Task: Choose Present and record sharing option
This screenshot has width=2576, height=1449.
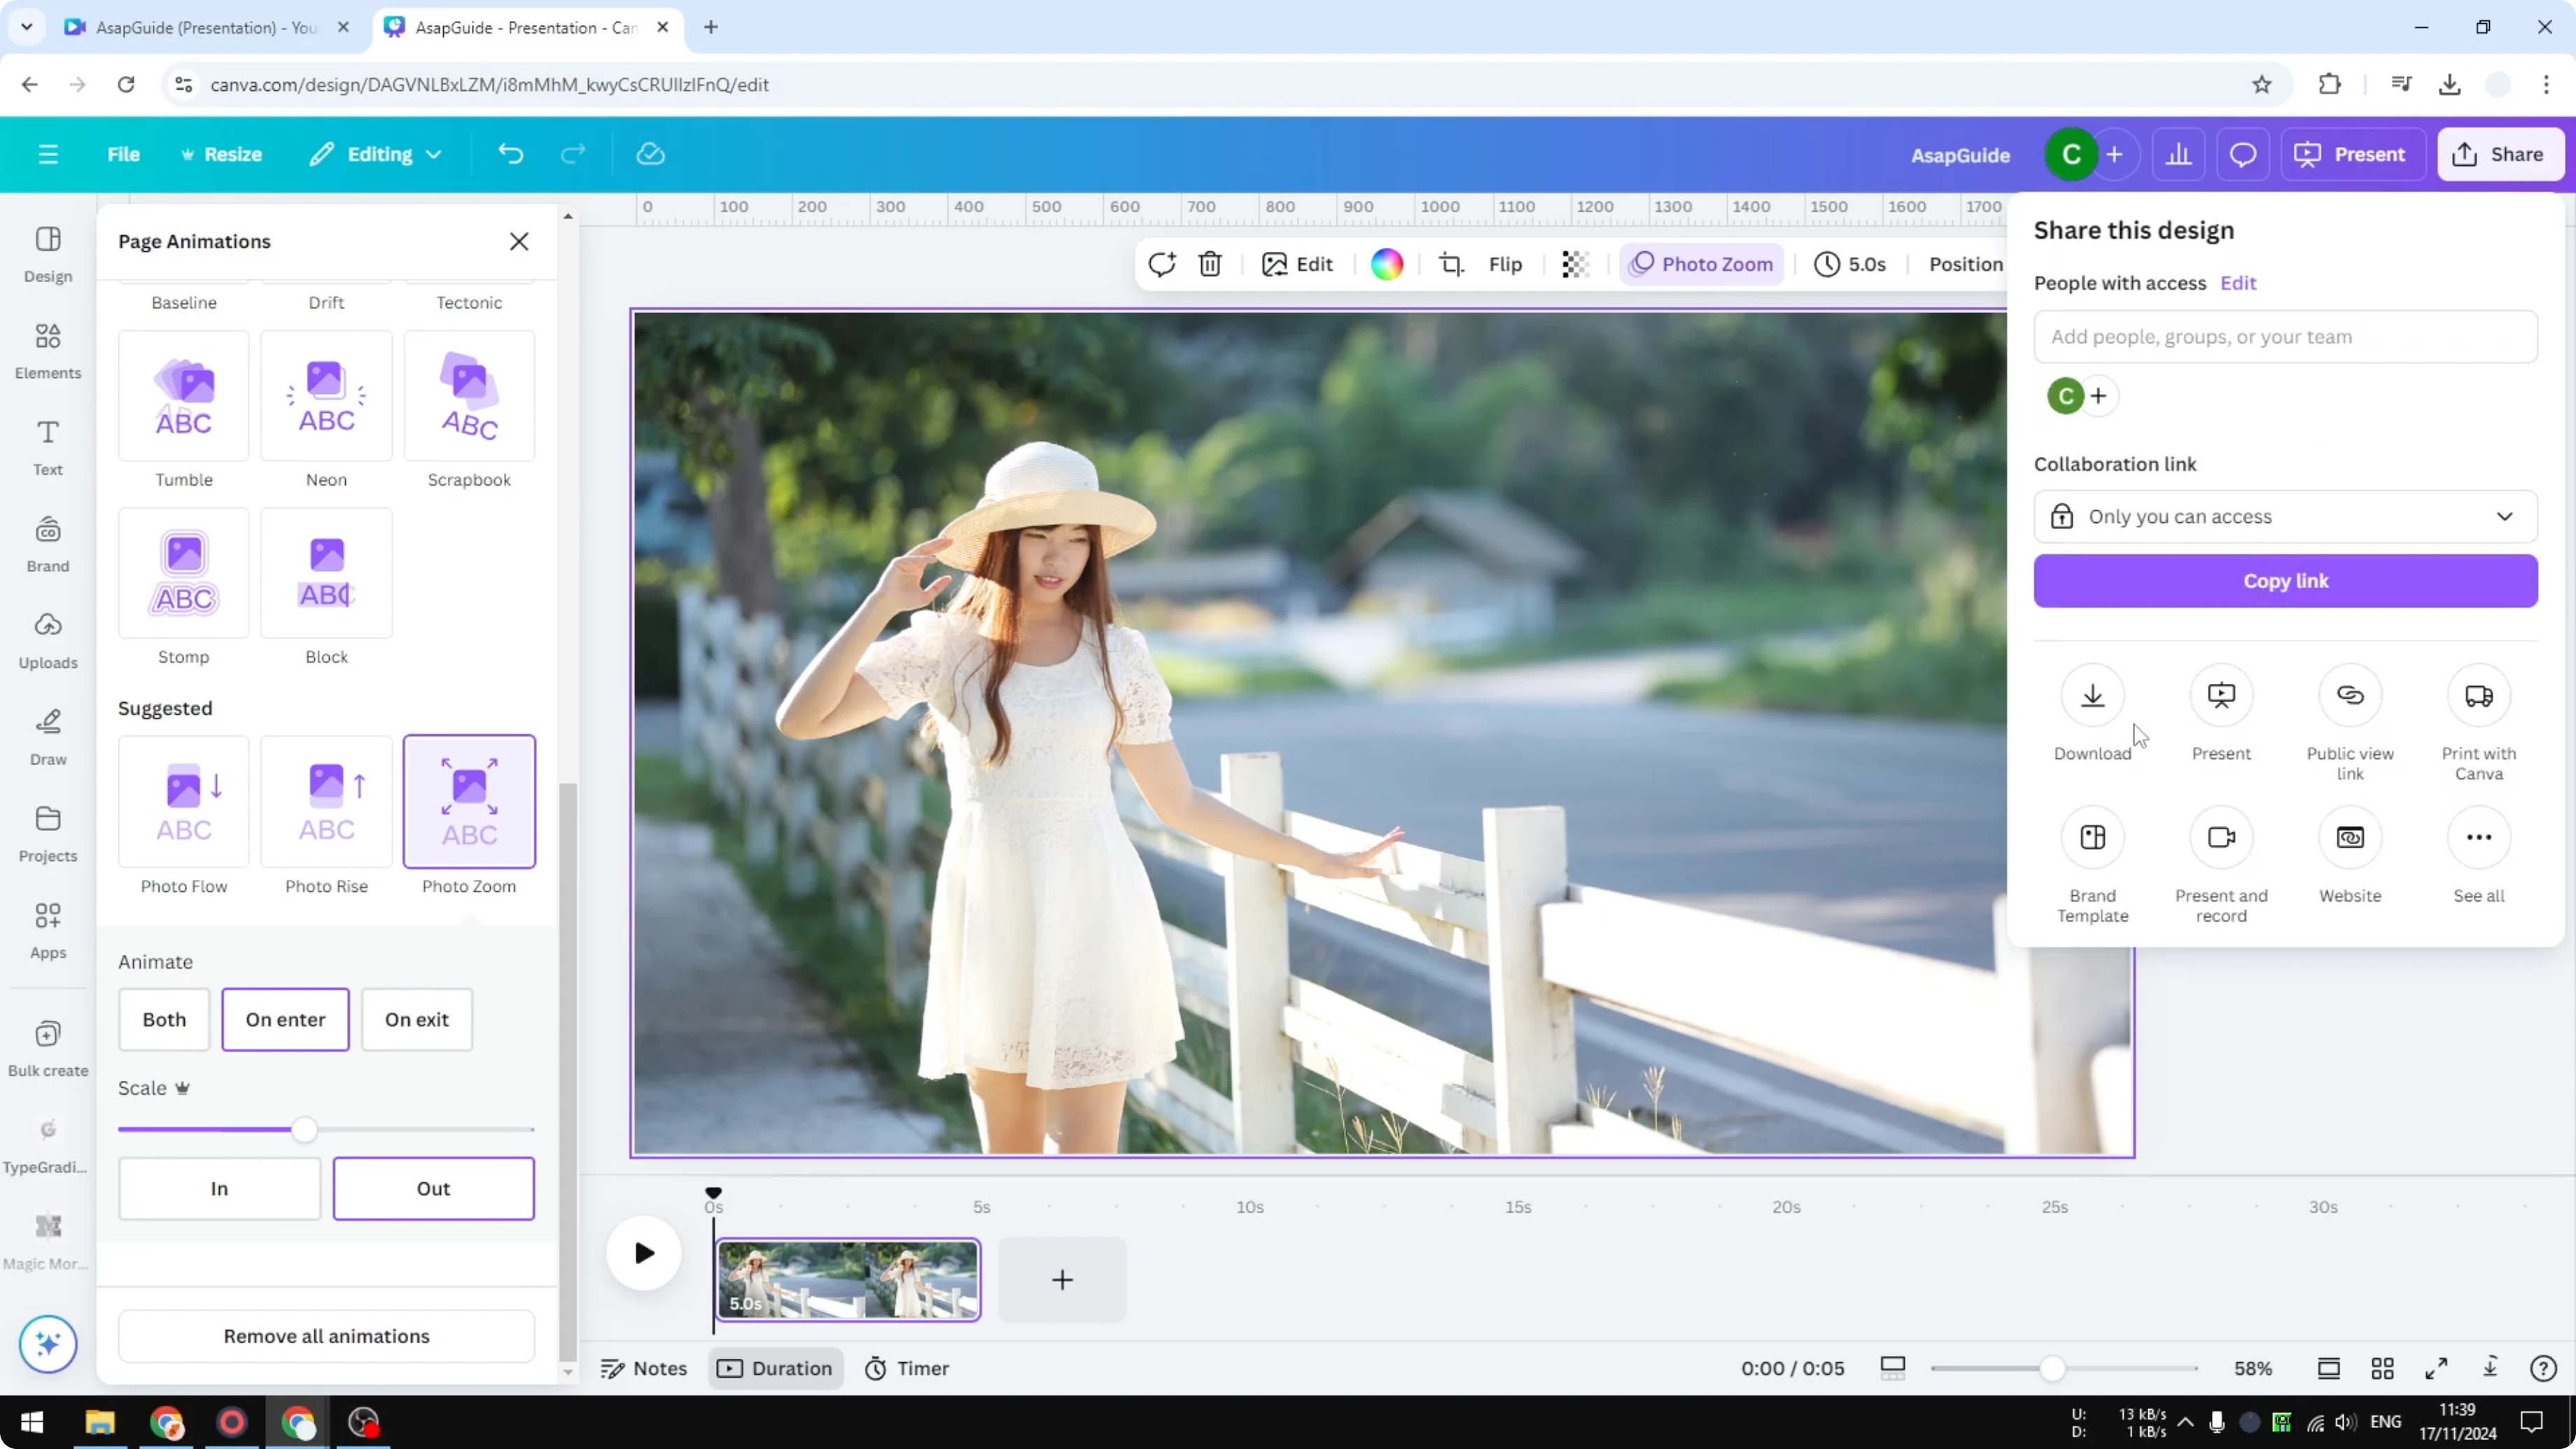Action: pyautogui.click(x=2221, y=855)
